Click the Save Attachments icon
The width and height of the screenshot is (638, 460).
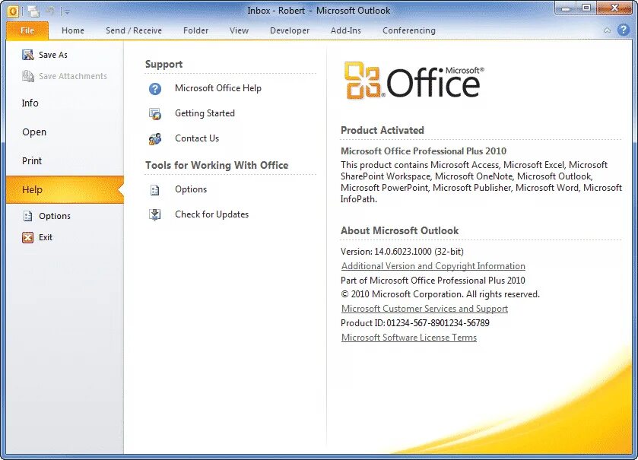tap(27, 76)
